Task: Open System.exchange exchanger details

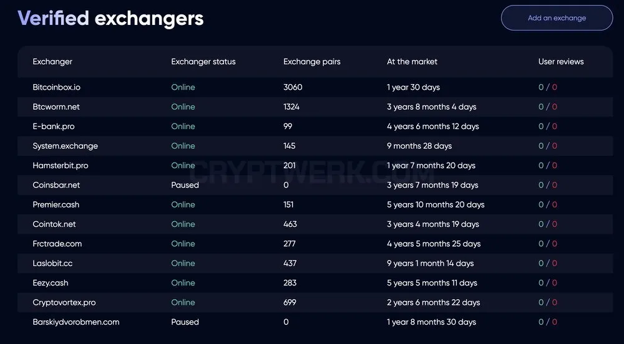Action: [x=66, y=146]
